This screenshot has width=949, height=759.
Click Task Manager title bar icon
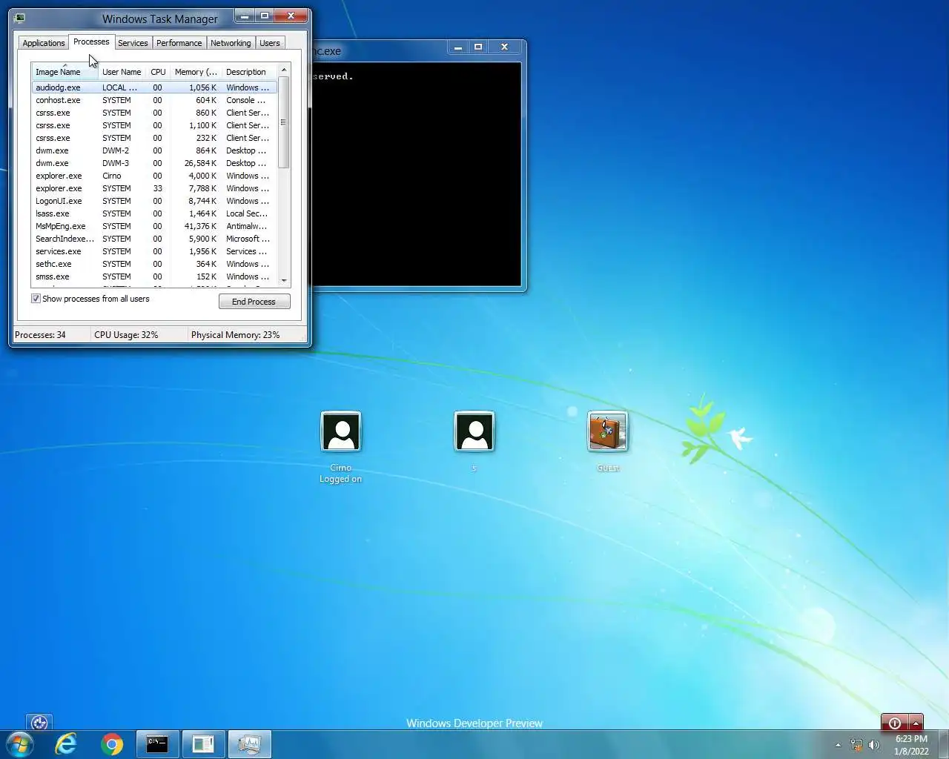19,19
